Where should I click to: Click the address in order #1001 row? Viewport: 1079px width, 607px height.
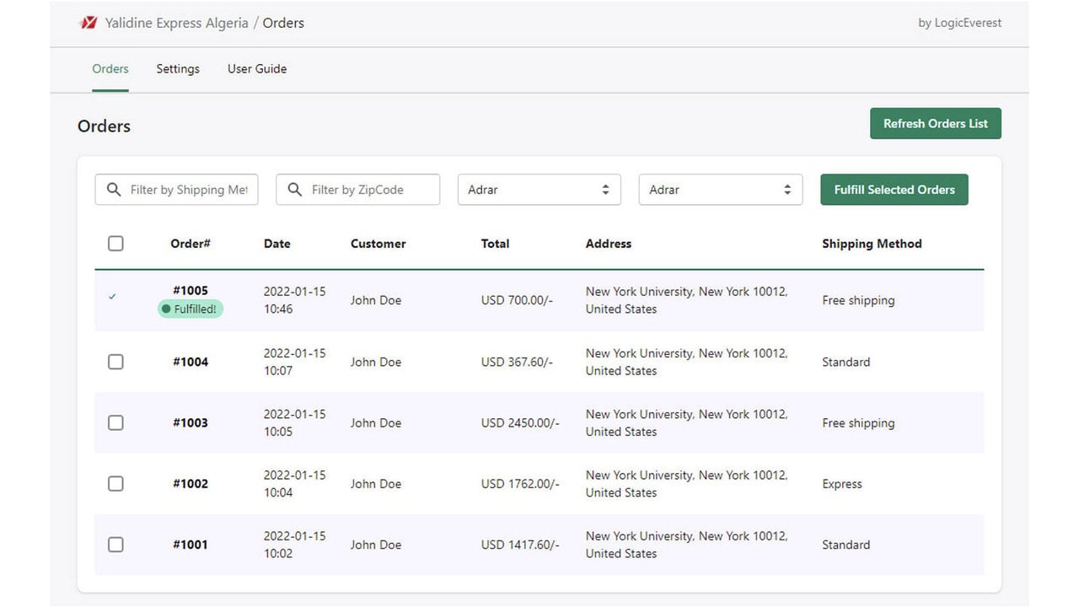pyautogui.click(x=687, y=545)
